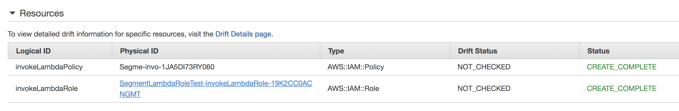Click the Drift Status column header
Image resolution: width=679 pixels, height=111 pixels.
(x=477, y=51)
